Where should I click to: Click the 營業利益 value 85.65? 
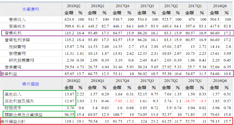click(x=70, y=74)
